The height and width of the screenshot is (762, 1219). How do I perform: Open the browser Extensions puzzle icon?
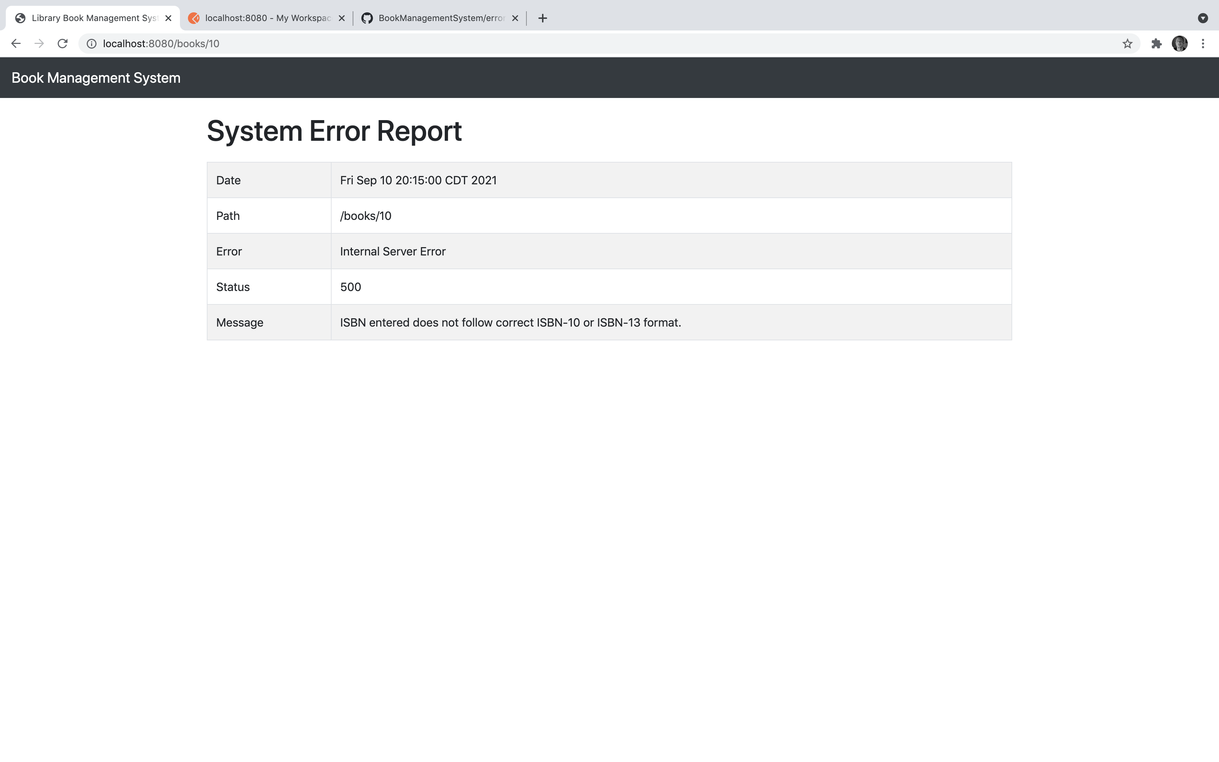pyautogui.click(x=1156, y=43)
